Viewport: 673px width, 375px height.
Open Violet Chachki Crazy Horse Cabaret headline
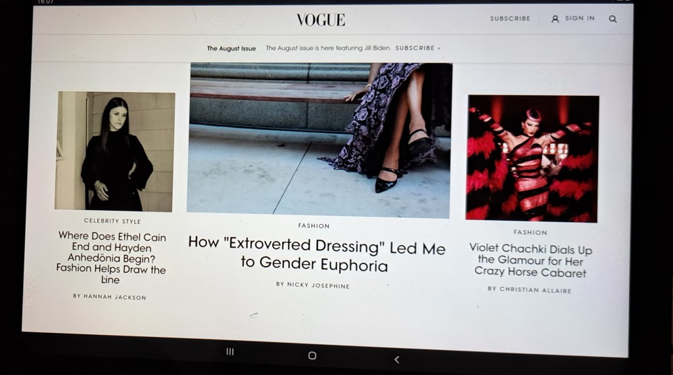point(530,261)
